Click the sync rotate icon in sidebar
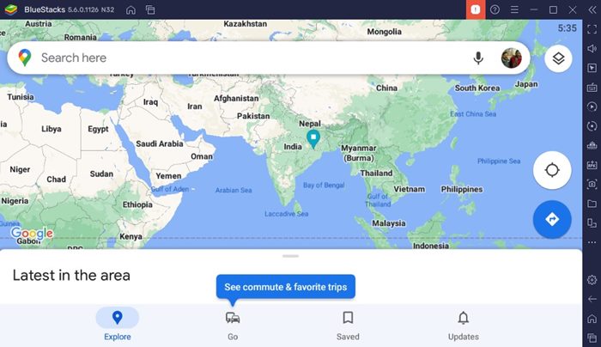601x347 pixels. (592, 126)
